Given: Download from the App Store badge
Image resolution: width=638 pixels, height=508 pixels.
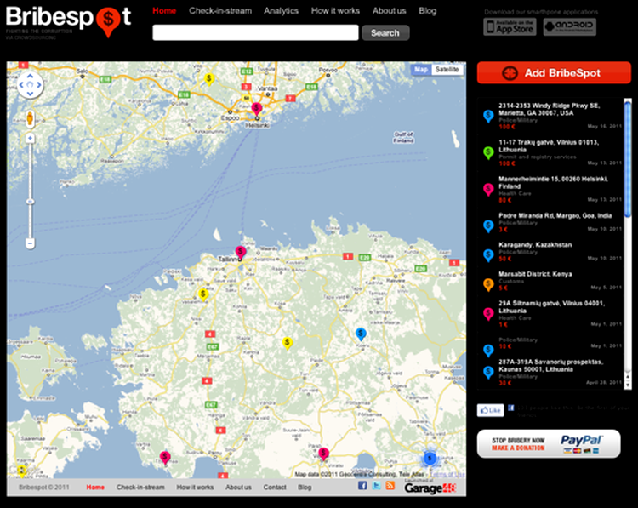Looking at the screenshot, I should click(x=510, y=27).
